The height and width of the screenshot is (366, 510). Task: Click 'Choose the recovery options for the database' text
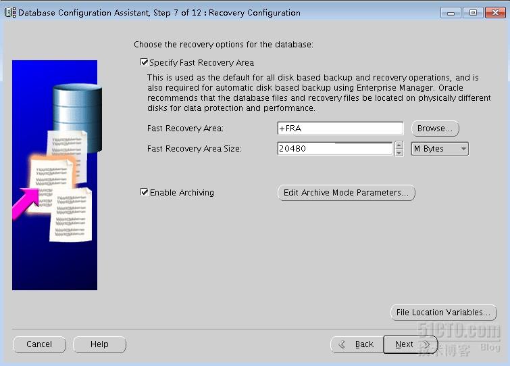[224, 44]
